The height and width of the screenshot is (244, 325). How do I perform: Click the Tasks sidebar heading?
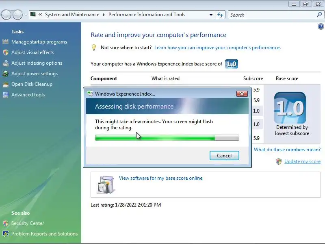coord(17,32)
